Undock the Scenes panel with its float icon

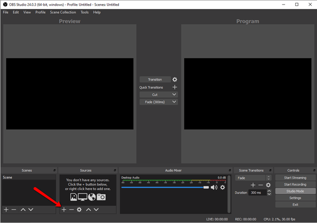[54, 170]
